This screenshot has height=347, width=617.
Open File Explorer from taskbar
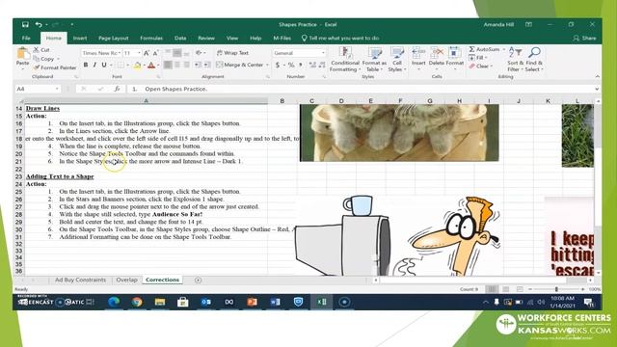[x=160, y=302]
